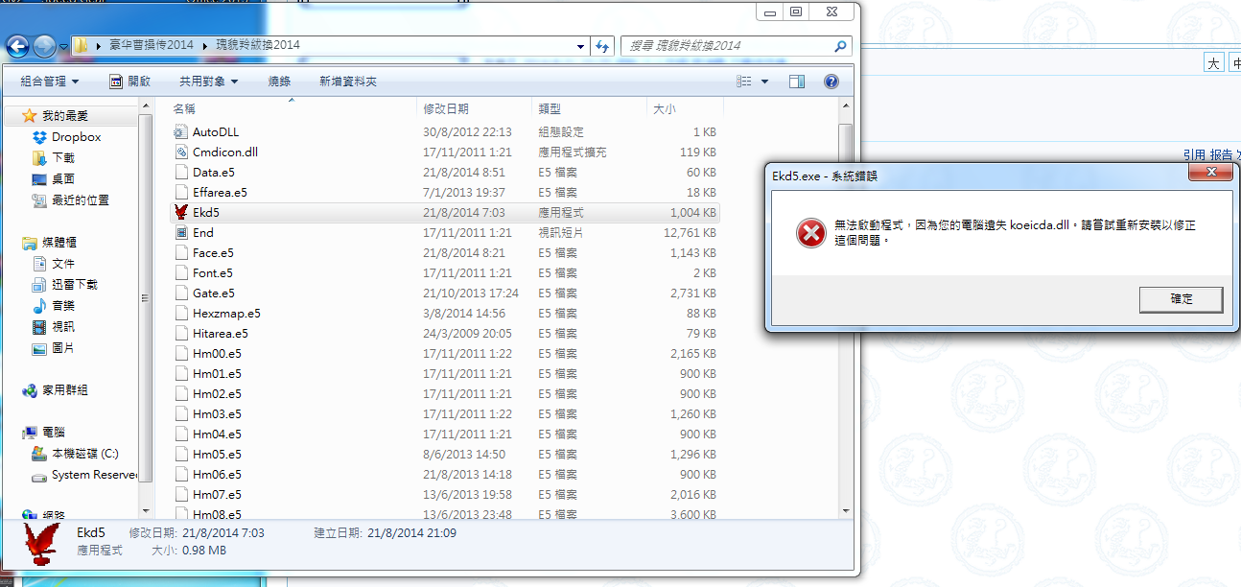Select the Cmdicon.dll file icon

181,152
